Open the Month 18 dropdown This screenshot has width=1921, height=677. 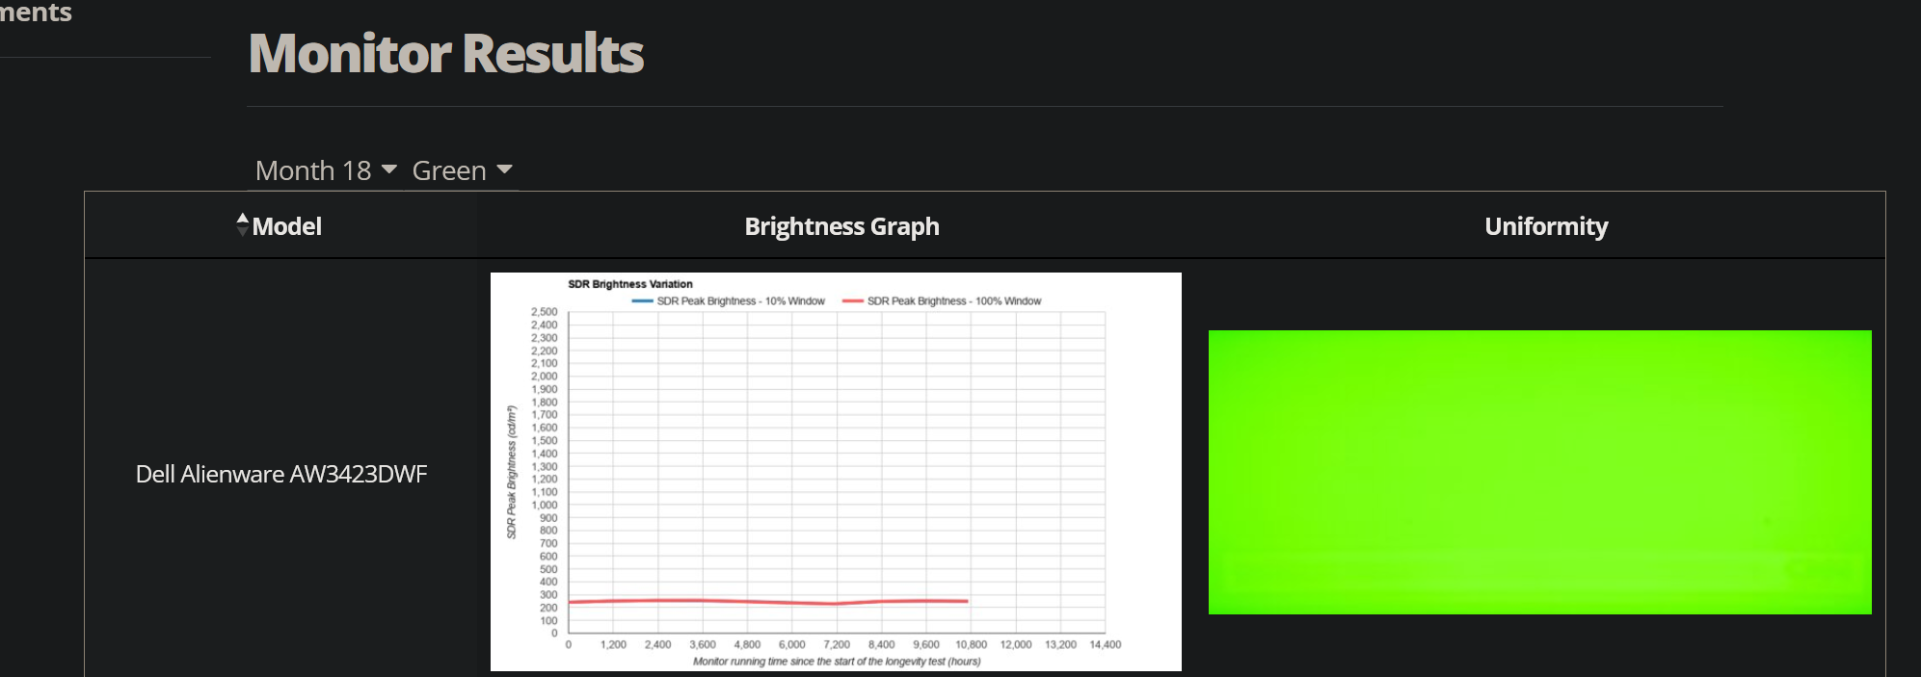point(326,170)
